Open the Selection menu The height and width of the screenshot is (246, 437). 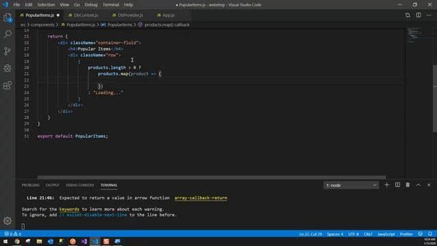click(46, 5)
